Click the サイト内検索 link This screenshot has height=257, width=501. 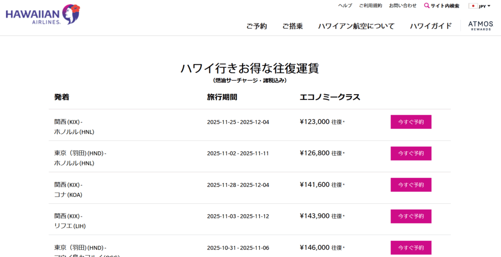[445, 6]
